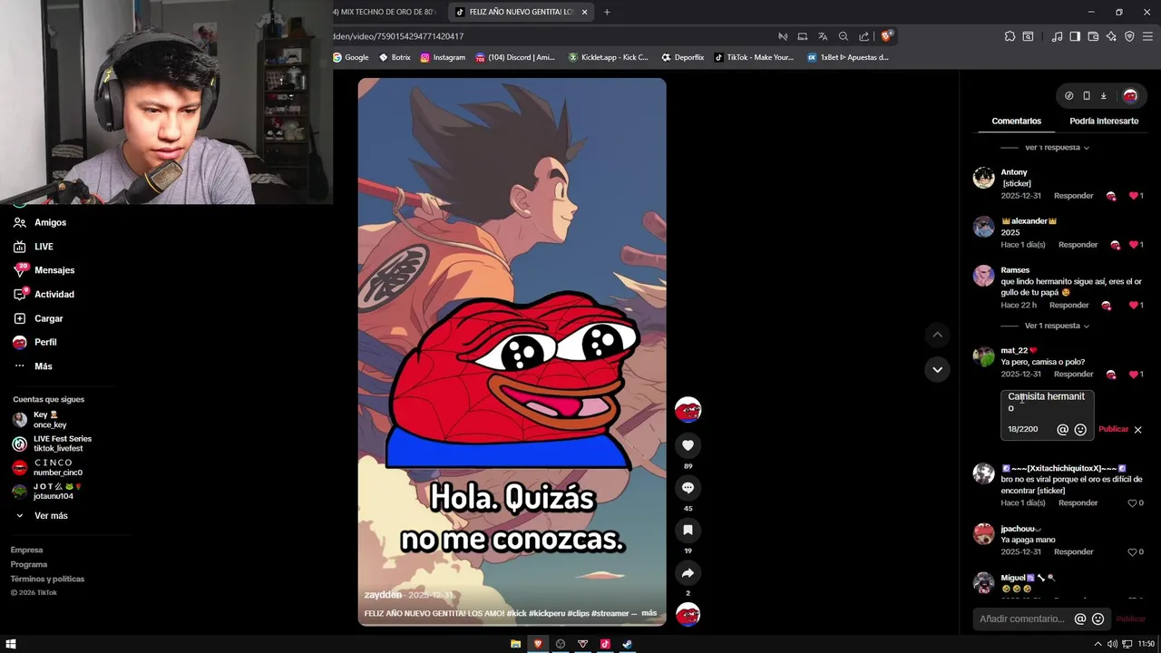The height and width of the screenshot is (653, 1161).
Task: Click Responder on jpachouu's comment
Action: pyautogui.click(x=1073, y=552)
